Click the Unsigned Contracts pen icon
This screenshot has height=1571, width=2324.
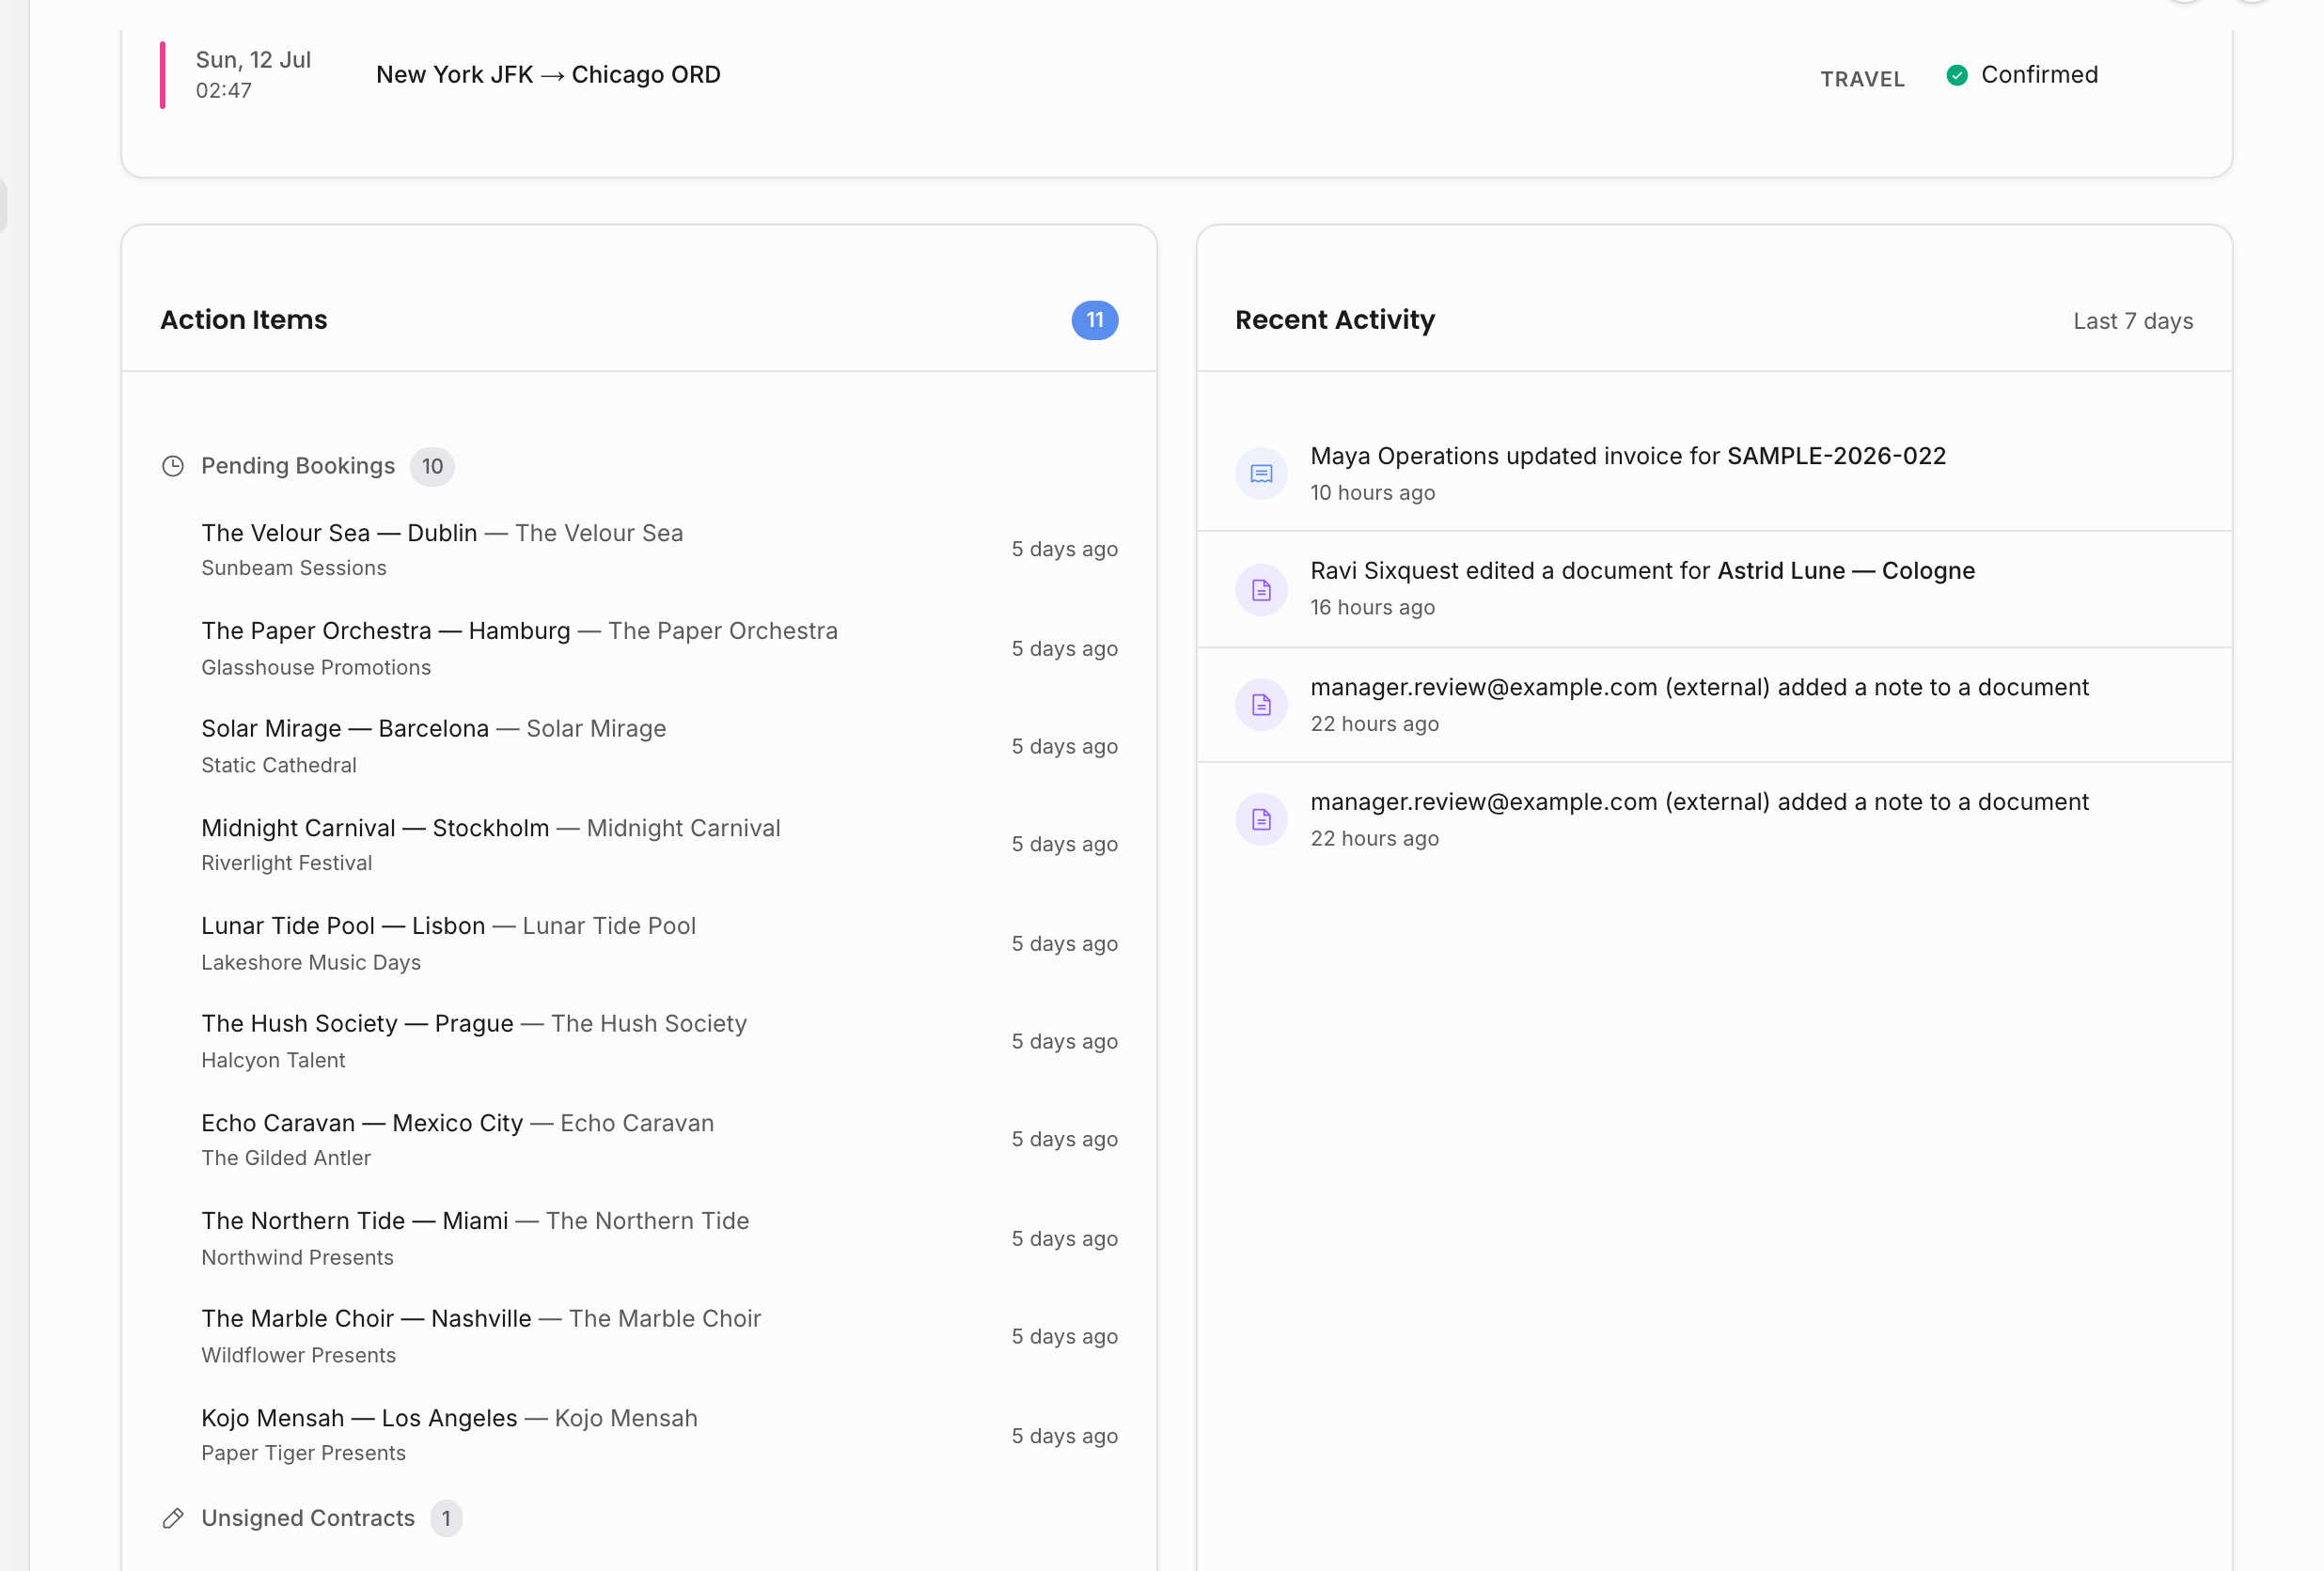coord(173,1518)
